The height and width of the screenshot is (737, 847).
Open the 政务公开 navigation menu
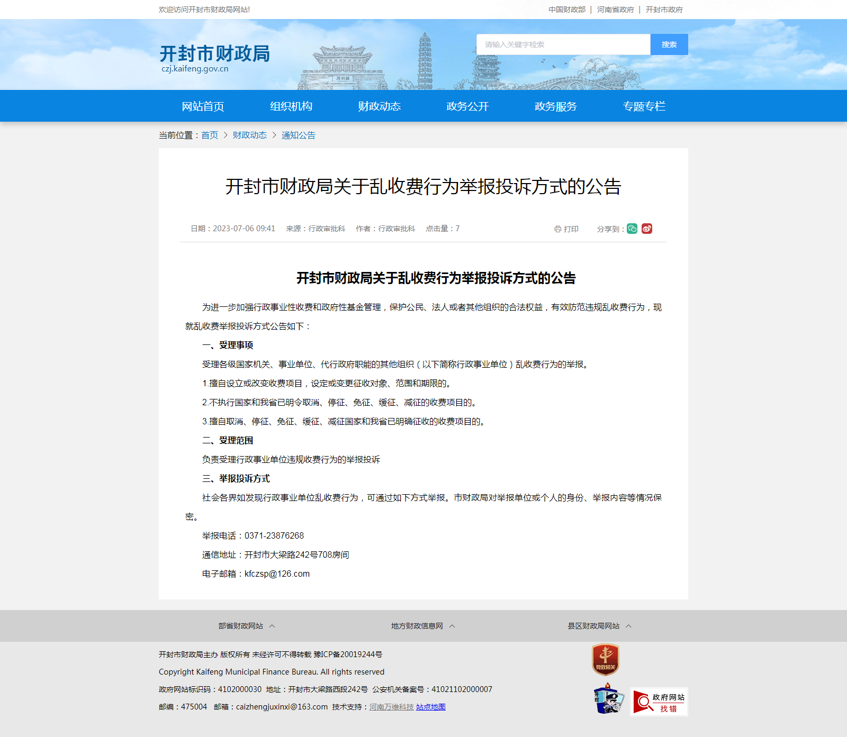pyautogui.click(x=467, y=106)
